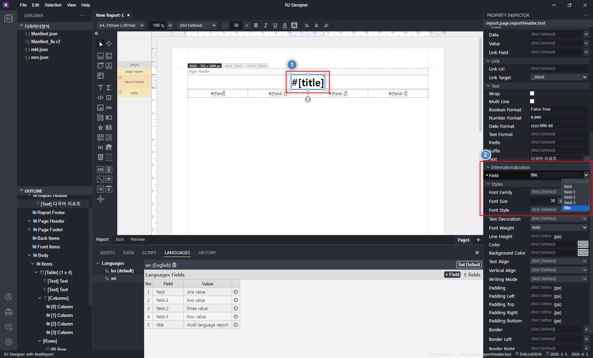Increase font size with plus button
Viewport: 593px width, 358px height.
(x=247, y=25)
